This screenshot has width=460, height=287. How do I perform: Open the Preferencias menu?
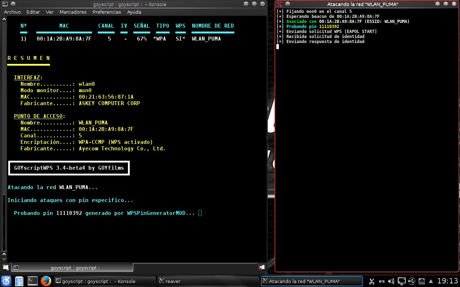tap(107, 12)
